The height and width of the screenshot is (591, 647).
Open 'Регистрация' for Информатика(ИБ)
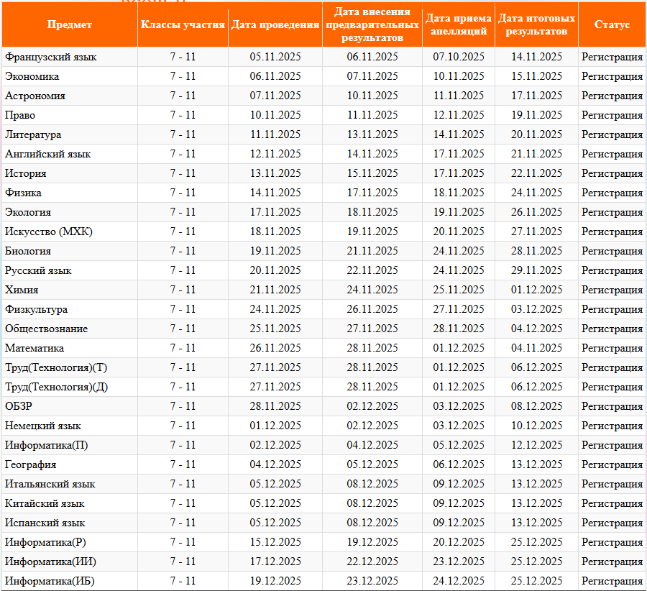612,581
